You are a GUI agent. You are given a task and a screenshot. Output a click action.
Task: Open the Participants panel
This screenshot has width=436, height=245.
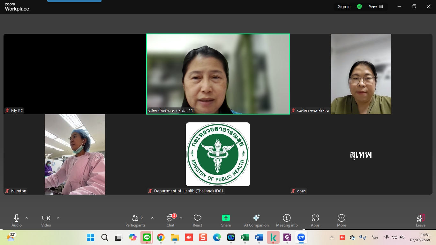coord(135,220)
